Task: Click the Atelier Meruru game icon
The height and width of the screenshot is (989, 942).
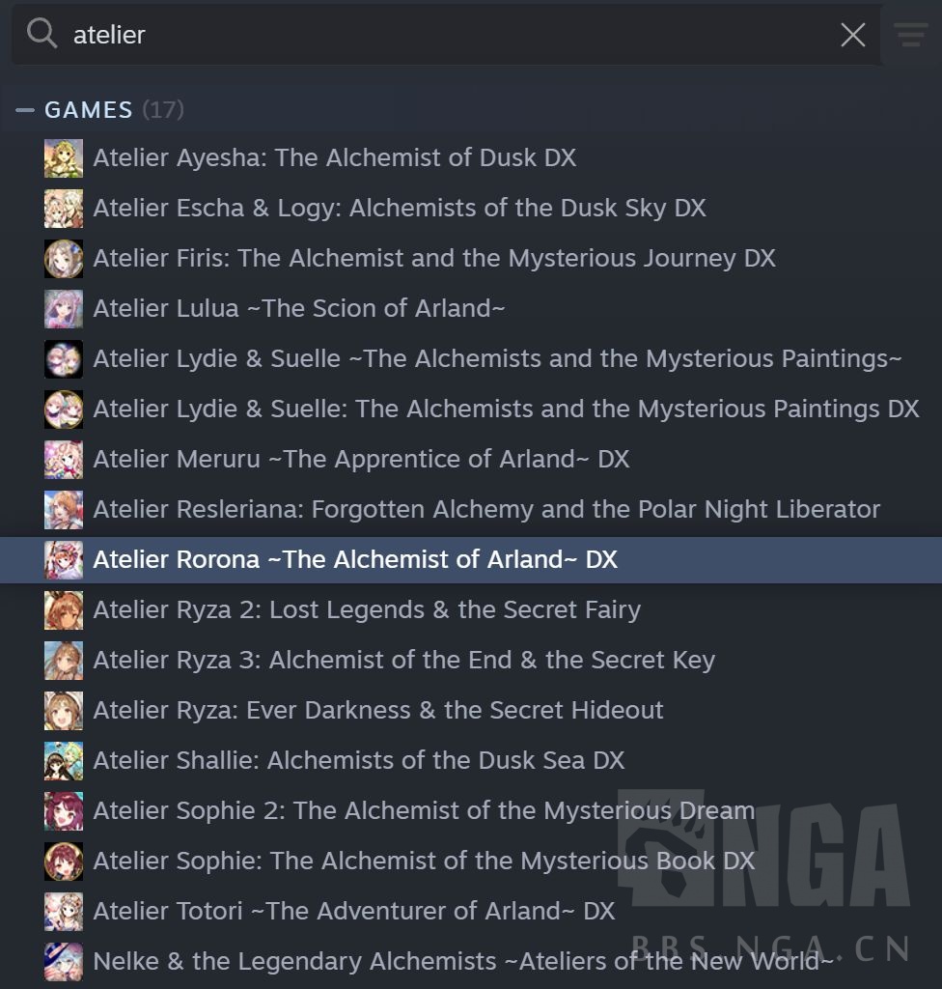Action: click(x=64, y=460)
